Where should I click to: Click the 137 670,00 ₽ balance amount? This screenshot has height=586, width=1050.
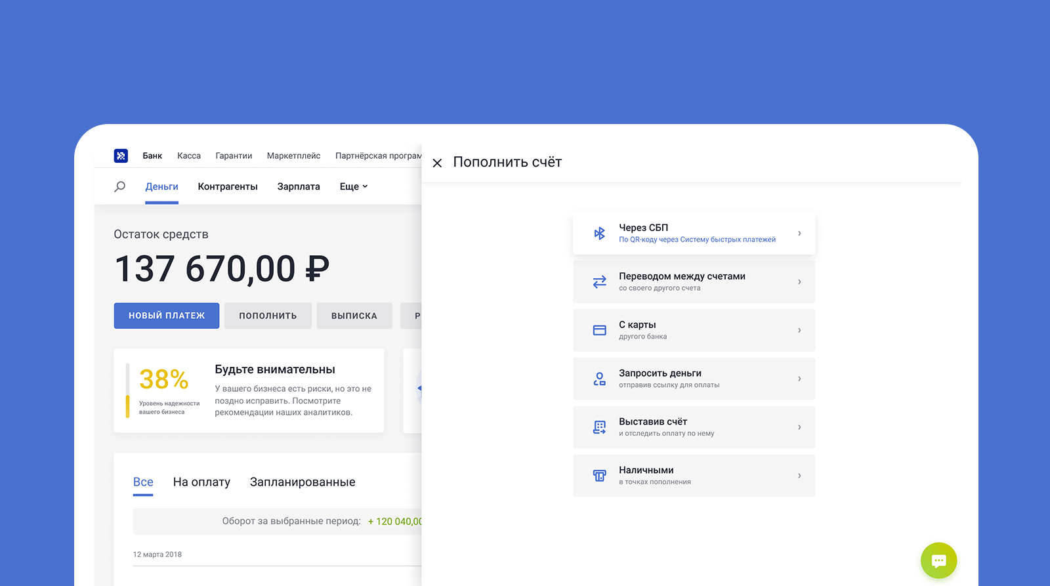coord(222,269)
